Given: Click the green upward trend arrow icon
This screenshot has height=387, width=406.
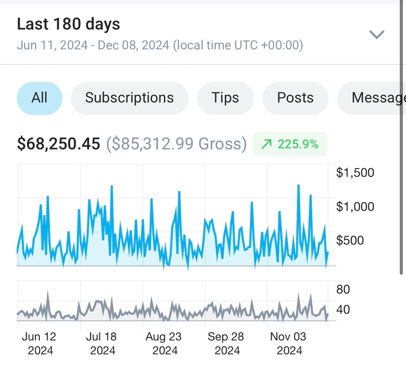Looking at the screenshot, I should (267, 144).
